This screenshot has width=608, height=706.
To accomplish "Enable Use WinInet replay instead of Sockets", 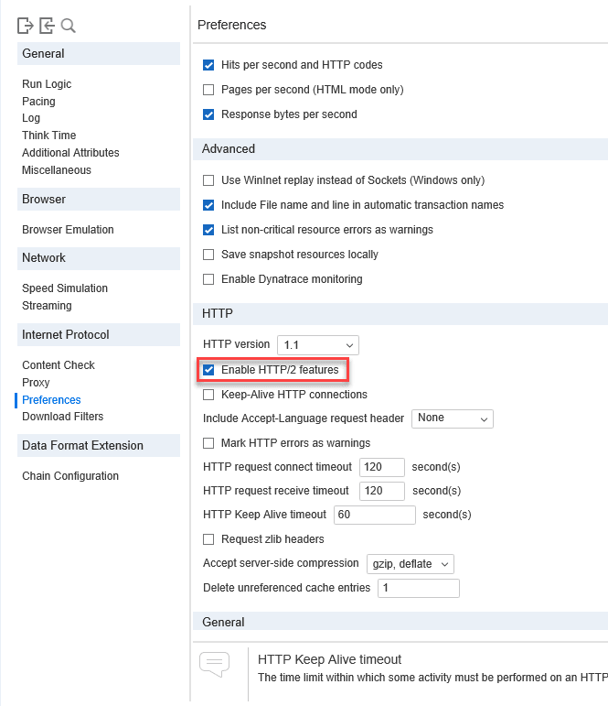I will click(208, 180).
